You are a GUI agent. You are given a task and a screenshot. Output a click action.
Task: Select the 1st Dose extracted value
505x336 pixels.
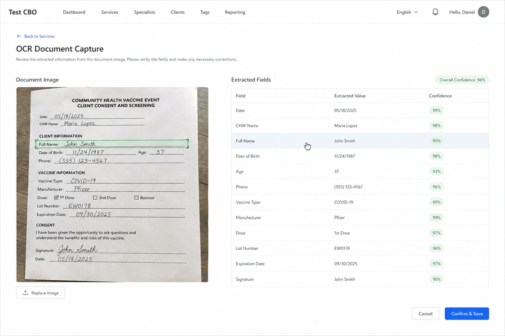(x=342, y=233)
